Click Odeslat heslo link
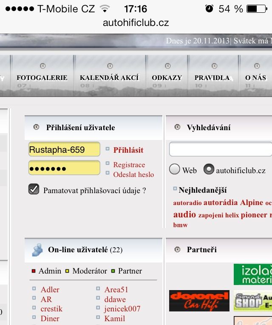 [133, 174]
